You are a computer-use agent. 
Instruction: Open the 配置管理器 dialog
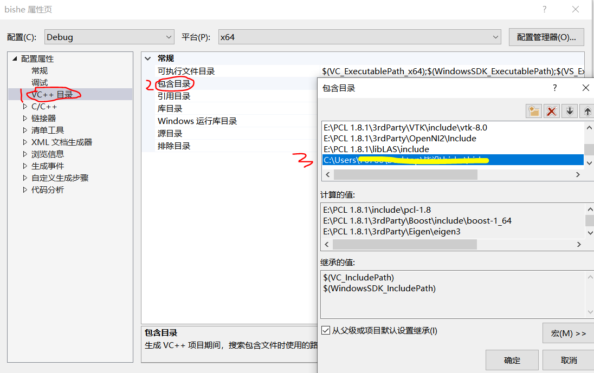coord(546,37)
